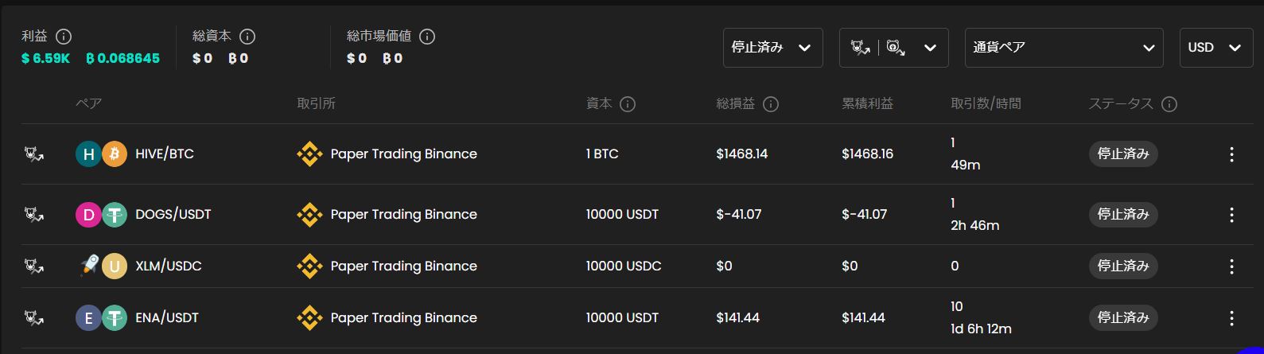1264x354 pixels.
Task: Click the info icon beside ステータス header
Action: click(1169, 104)
